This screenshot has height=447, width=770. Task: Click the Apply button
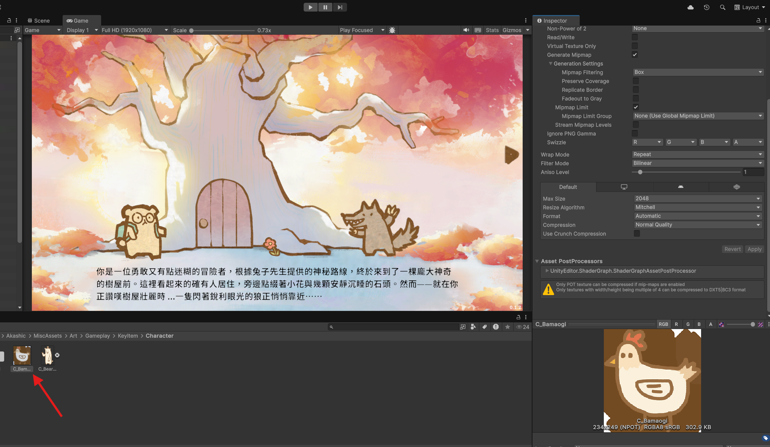click(x=754, y=249)
